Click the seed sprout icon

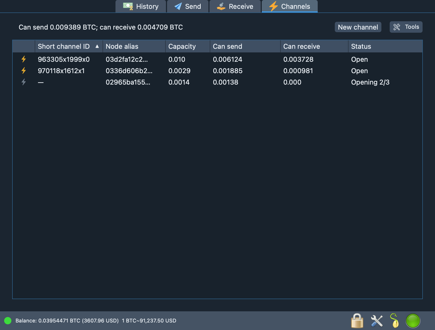(x=394, y=321)
